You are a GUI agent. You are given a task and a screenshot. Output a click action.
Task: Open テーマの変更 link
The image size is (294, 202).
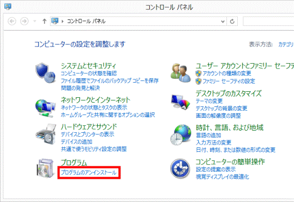(209, 101)
